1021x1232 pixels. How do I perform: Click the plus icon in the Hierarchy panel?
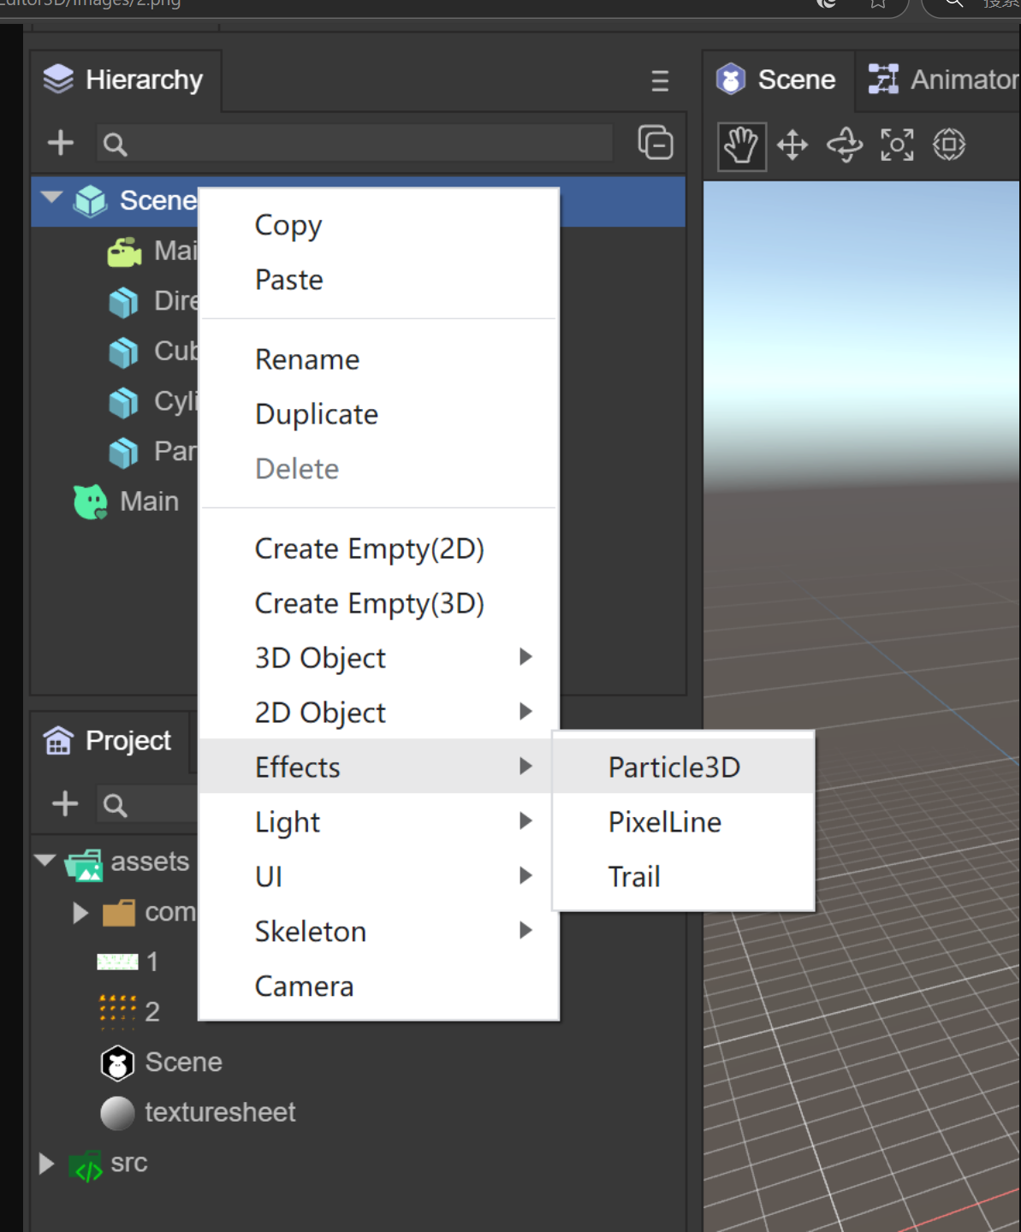(60, 143)
